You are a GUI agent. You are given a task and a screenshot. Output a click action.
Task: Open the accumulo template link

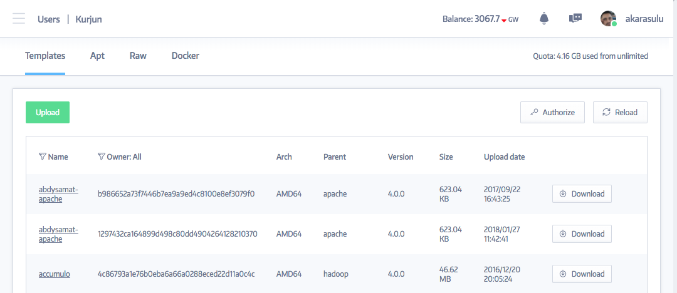55,274
